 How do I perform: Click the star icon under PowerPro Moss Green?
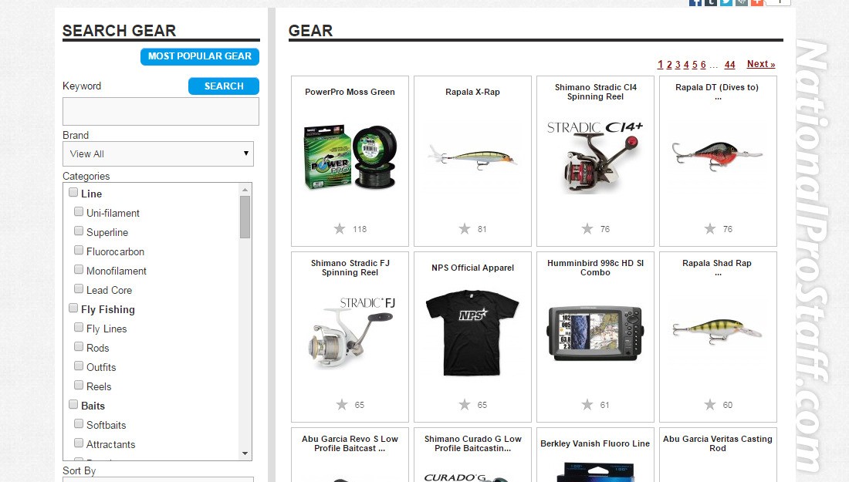pyautogui.click(x=340, y=229)
